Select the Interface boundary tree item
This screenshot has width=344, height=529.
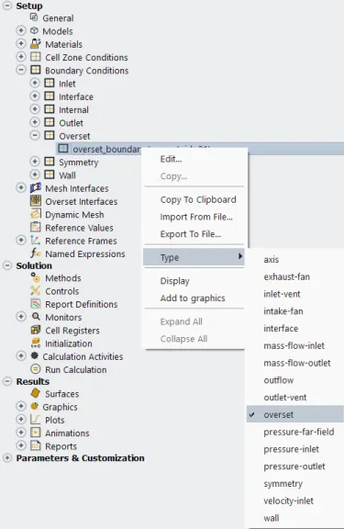coord(76,96)
